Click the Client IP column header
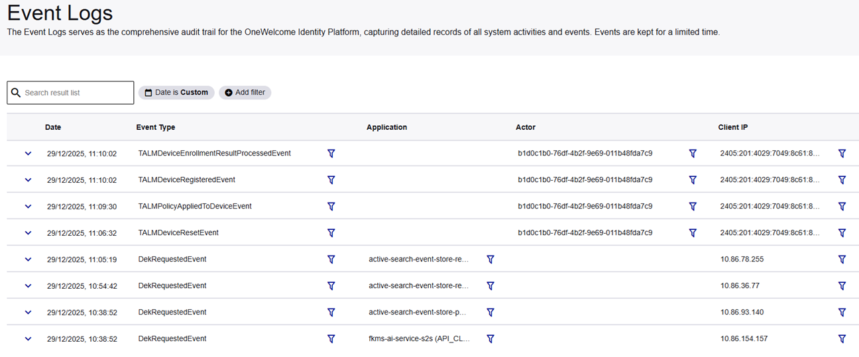Viewport: 859px width, 357px height. [x=733, y=127]
